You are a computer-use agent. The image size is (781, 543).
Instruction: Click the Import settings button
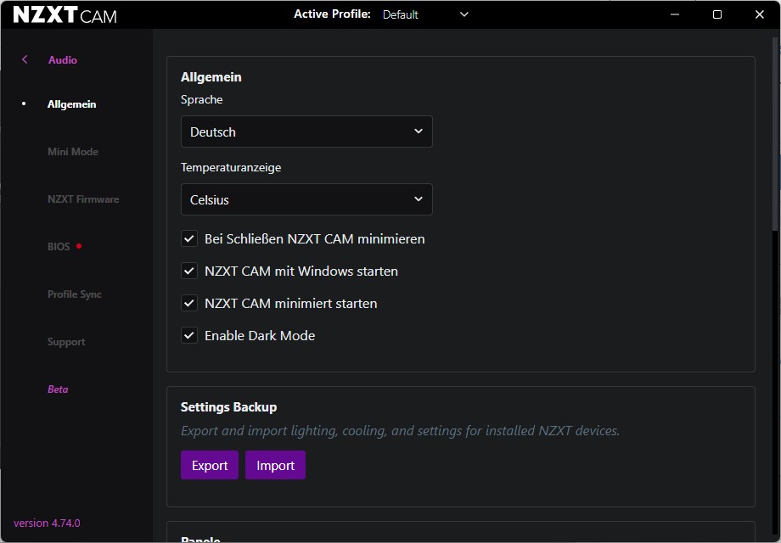[x=275, y=465]
